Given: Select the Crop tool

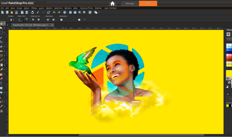Looking at the screenshot, I should 1,42.
